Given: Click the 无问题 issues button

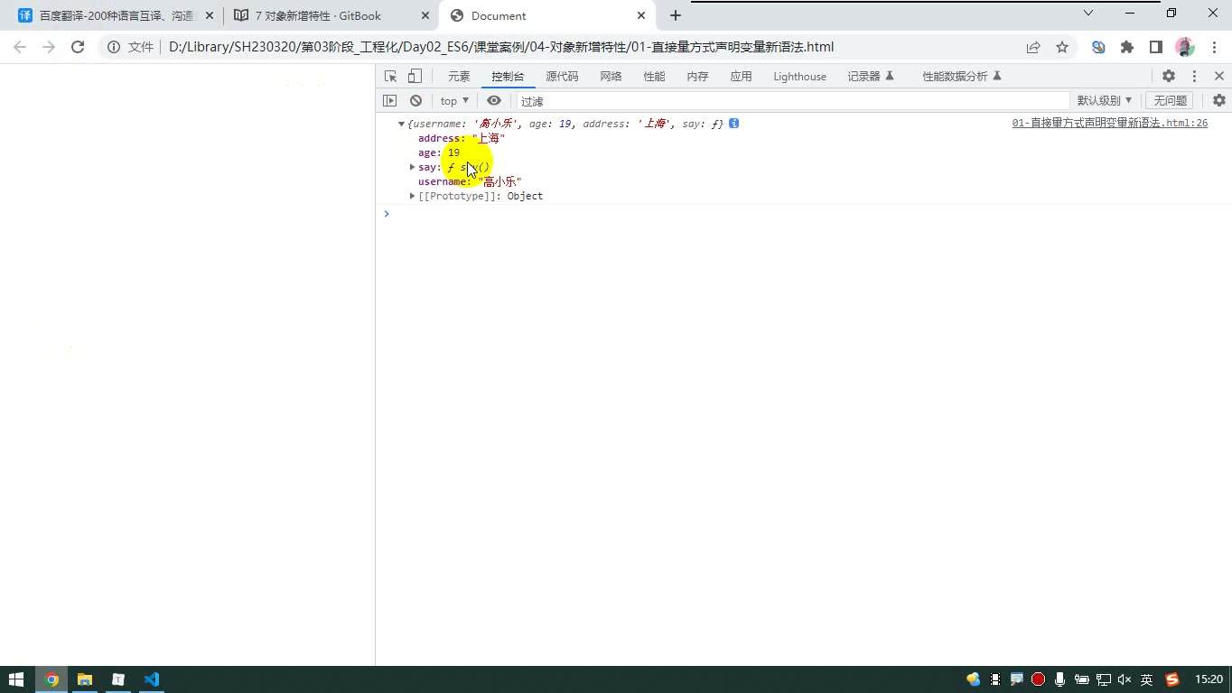Looking at the screenshot, I should (x=1170, y=101).
